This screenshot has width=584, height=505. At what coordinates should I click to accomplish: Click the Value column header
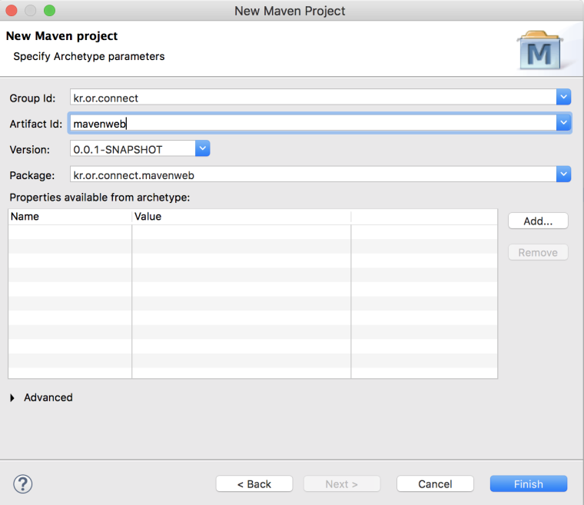(x=241, y=217)
